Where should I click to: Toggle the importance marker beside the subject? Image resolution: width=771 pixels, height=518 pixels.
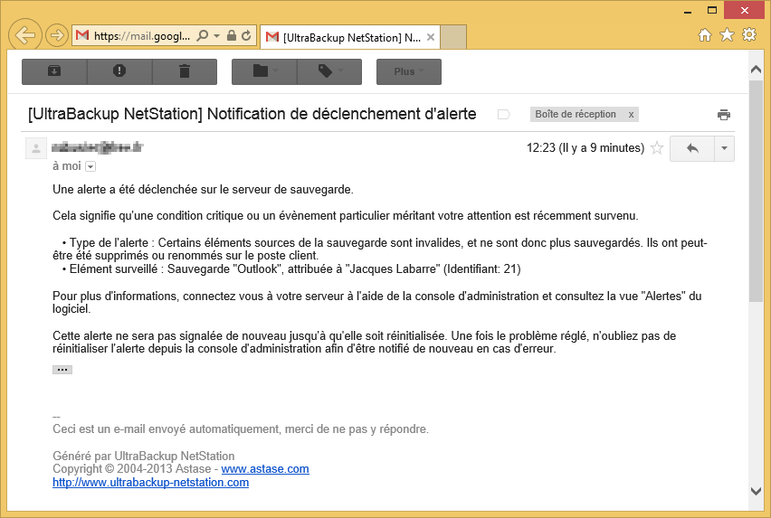[504, 115]
